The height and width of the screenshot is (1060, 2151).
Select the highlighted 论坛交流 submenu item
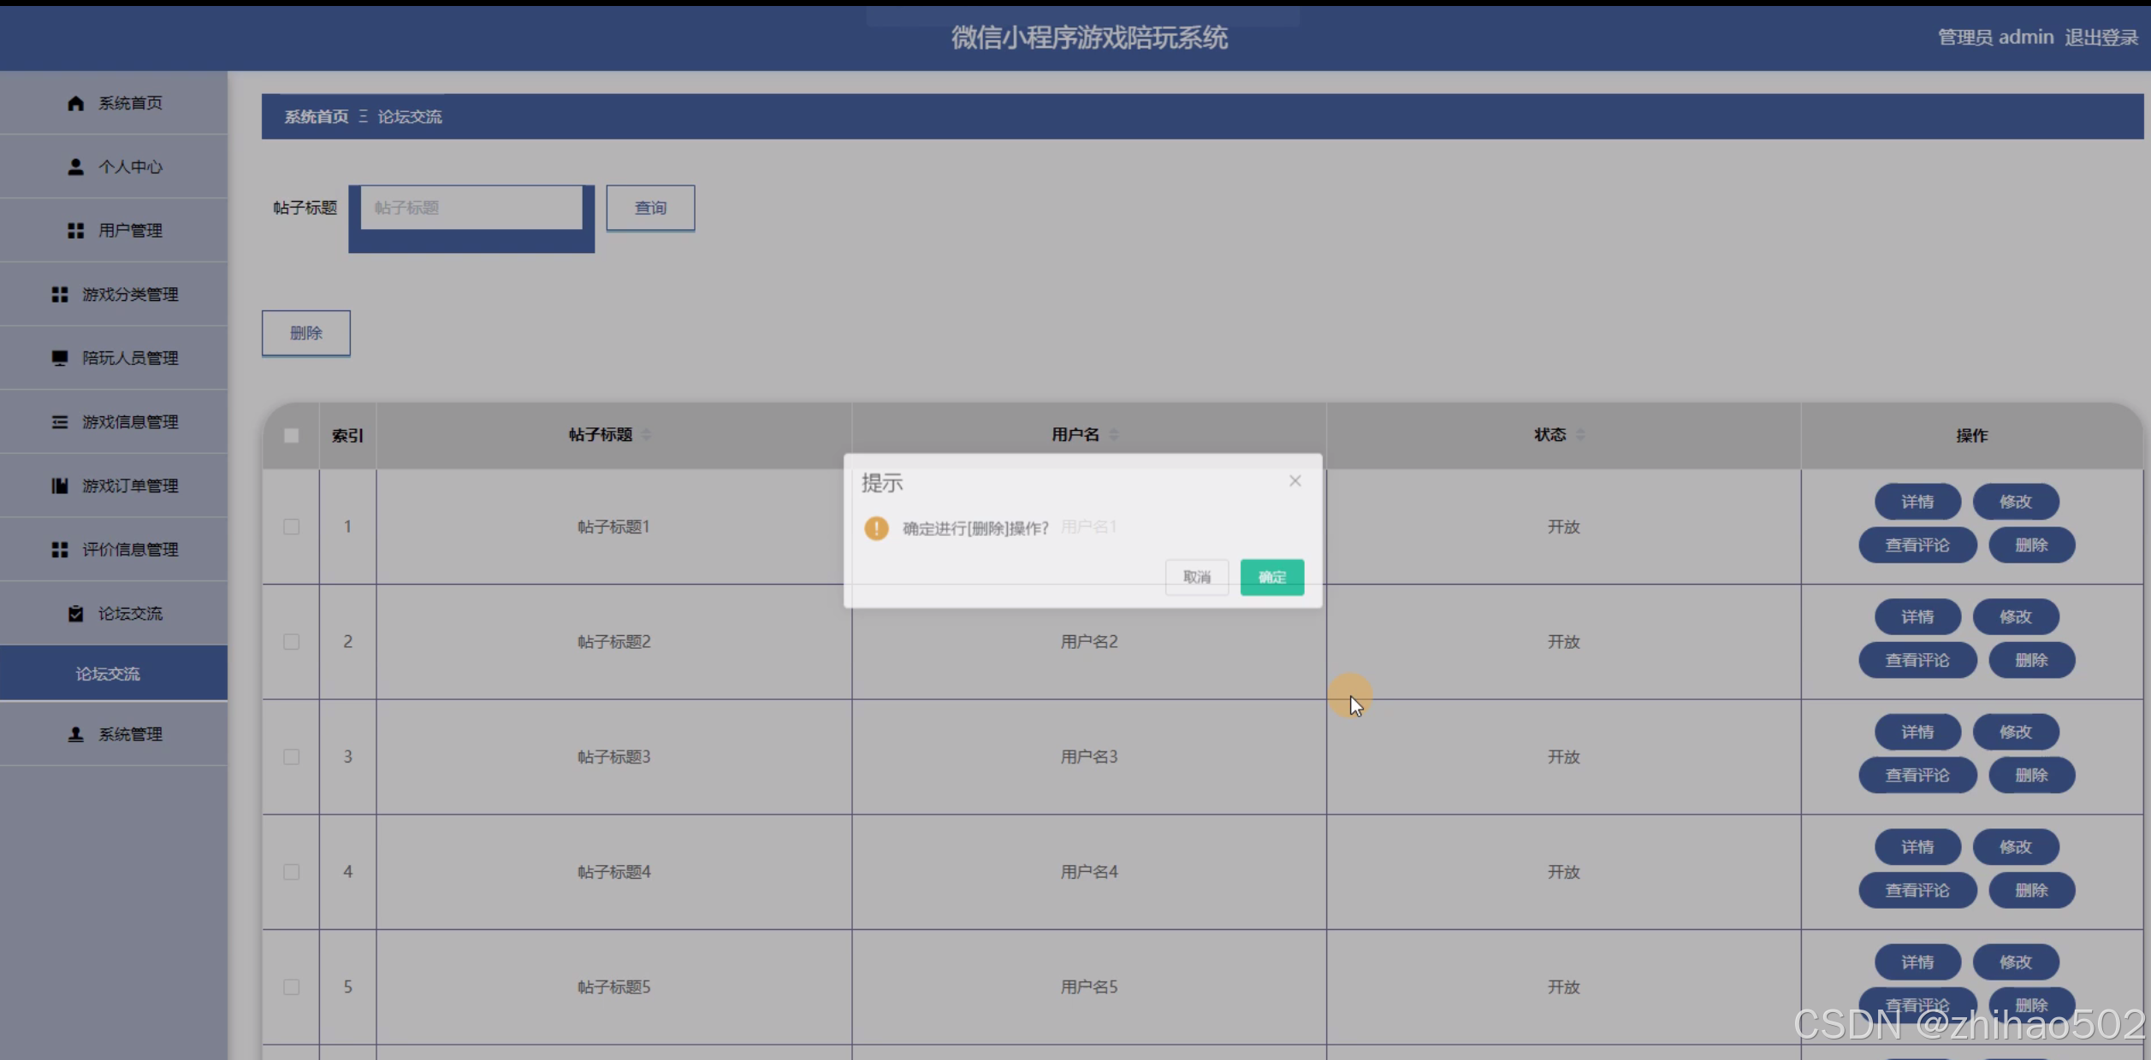tap(108, 674)
